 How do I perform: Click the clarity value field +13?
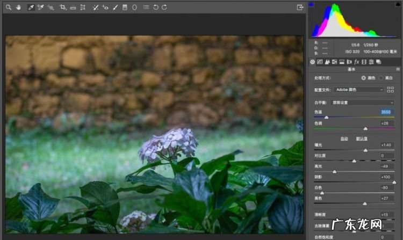pyautogui.click(x=386, y=215)
